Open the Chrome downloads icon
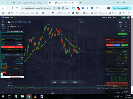Screen dimensions: 133x99 pos(104,8)
